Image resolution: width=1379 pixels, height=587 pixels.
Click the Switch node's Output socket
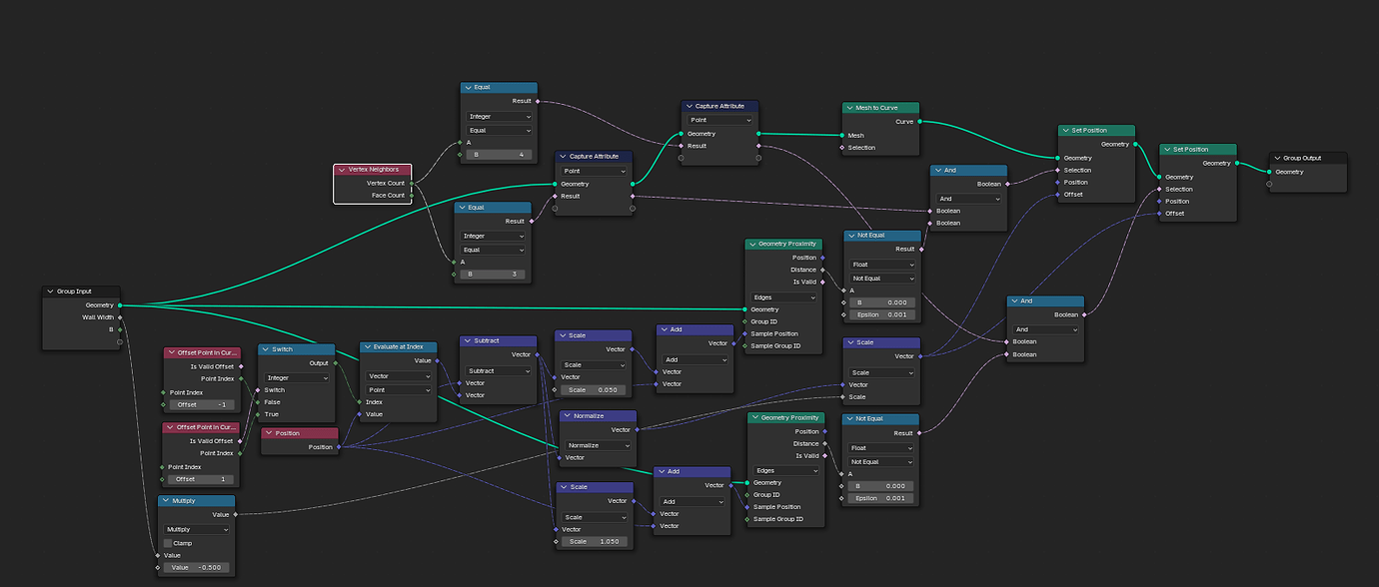point(335,363)
